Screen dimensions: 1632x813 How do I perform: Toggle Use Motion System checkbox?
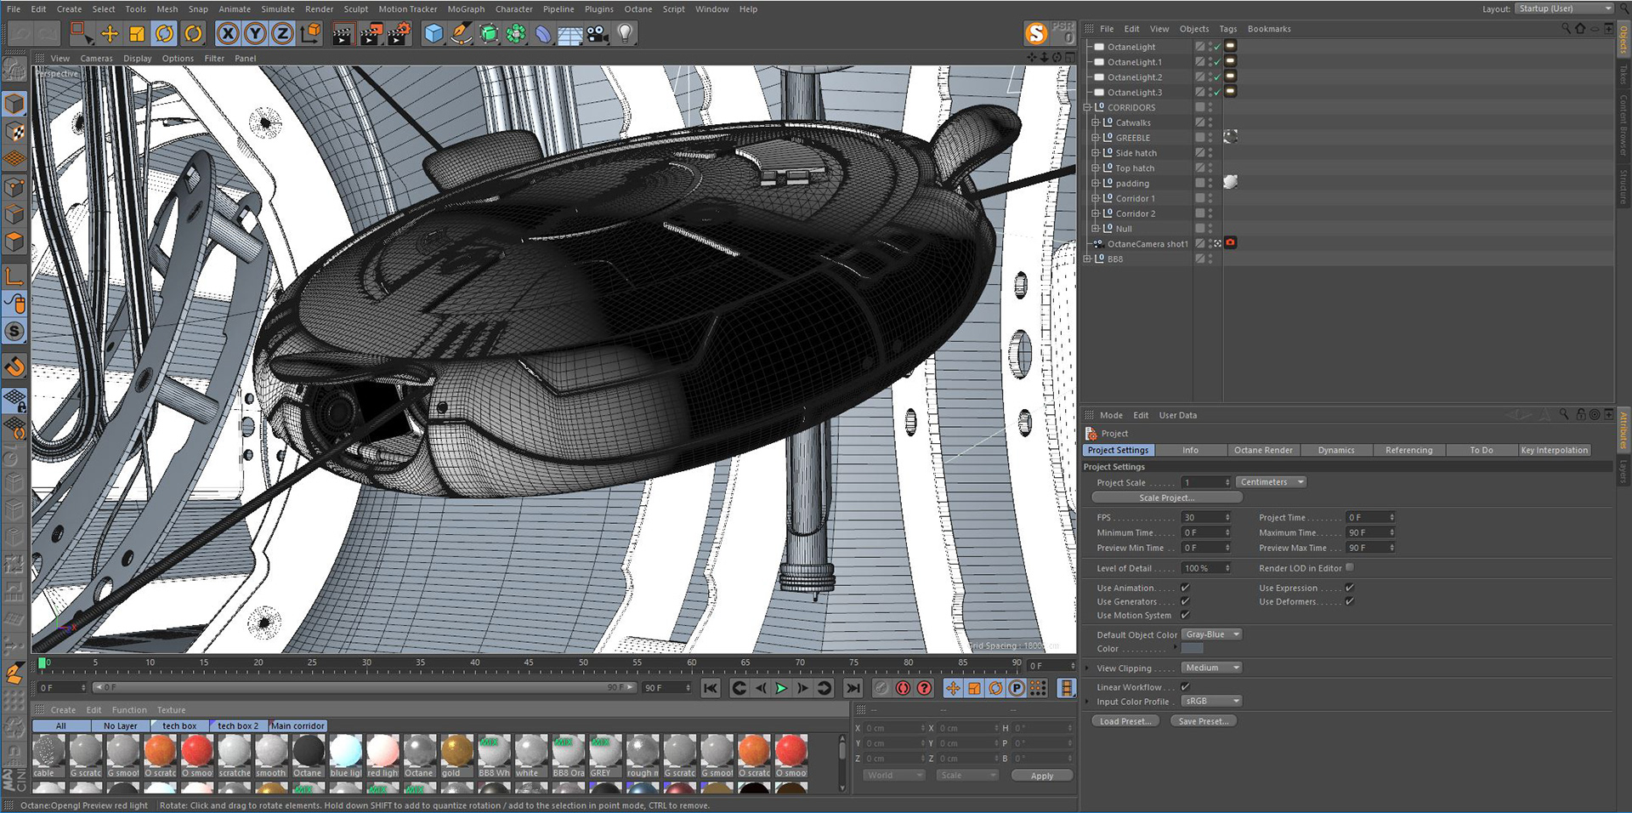[x=1185, y=615]
